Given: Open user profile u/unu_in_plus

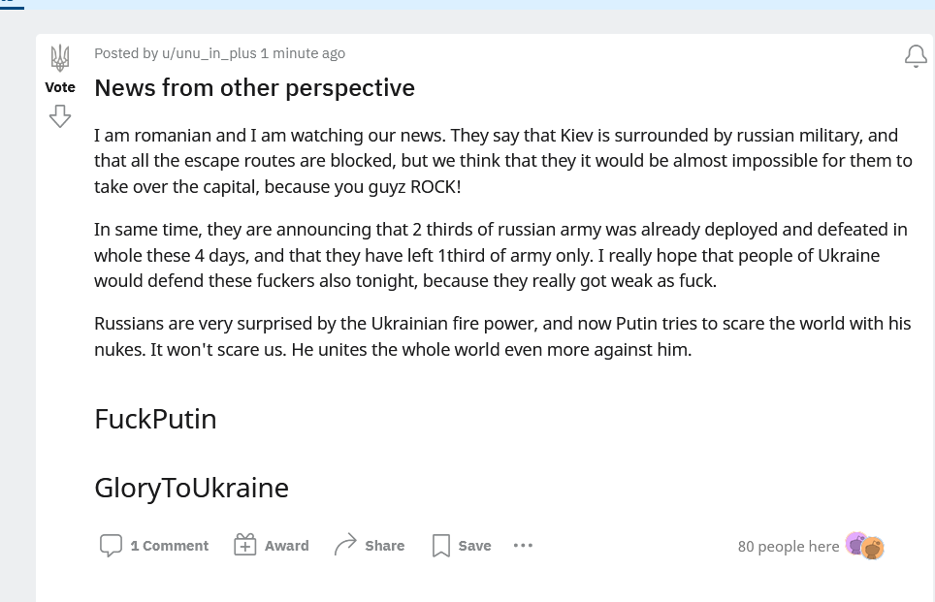Looking at the screenshot, I should click(x=210, y=53).
